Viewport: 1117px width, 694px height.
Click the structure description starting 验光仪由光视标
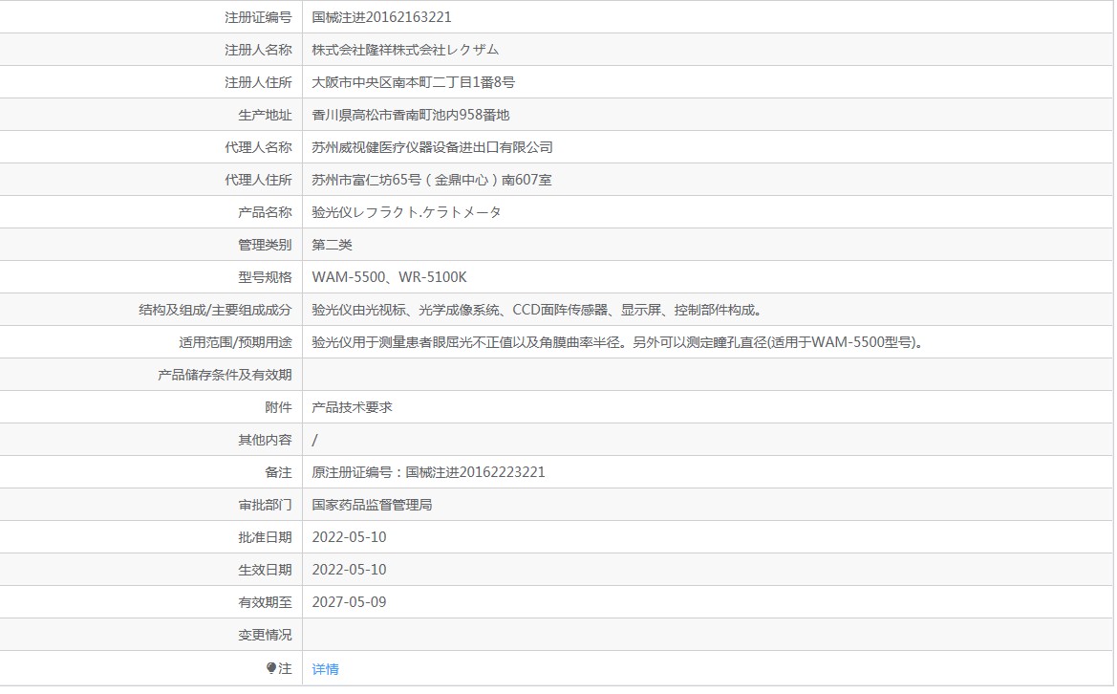pyautogui.click(x=536, y=310)
